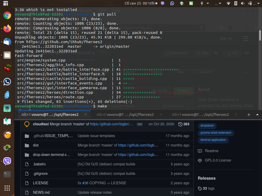Collapse the drop-down terminal with up arrow

point(257,115)
